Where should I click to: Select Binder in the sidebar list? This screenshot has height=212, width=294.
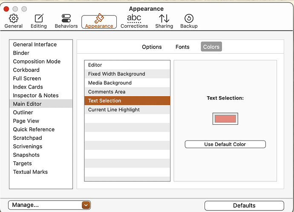click(x=40, y=53)
